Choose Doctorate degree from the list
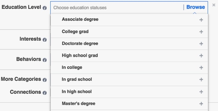 pos(80,44)
